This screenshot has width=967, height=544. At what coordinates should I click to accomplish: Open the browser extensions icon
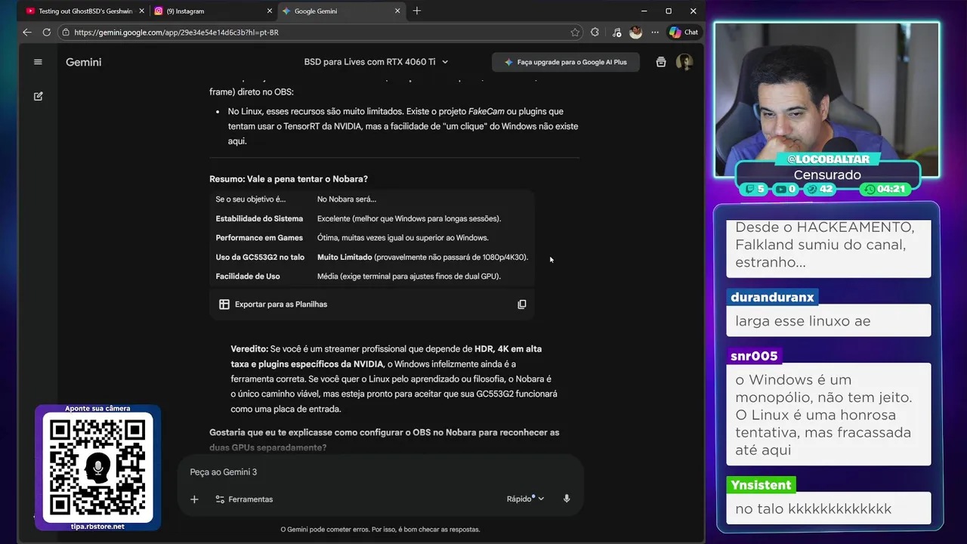[595, 32]
